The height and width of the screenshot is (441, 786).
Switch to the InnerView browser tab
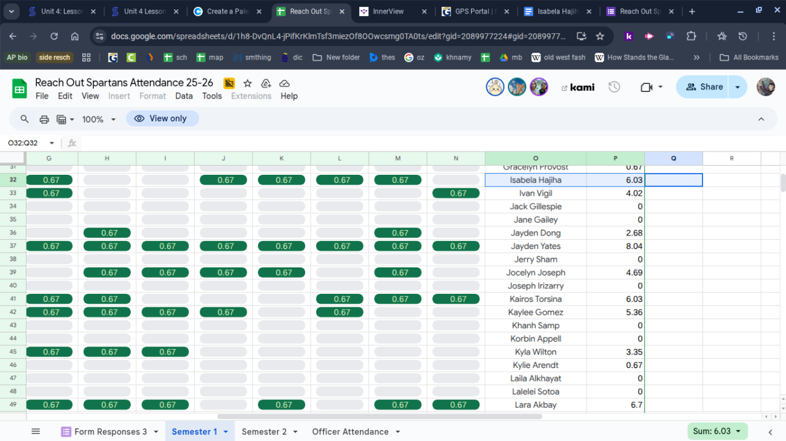coord(393,11)
